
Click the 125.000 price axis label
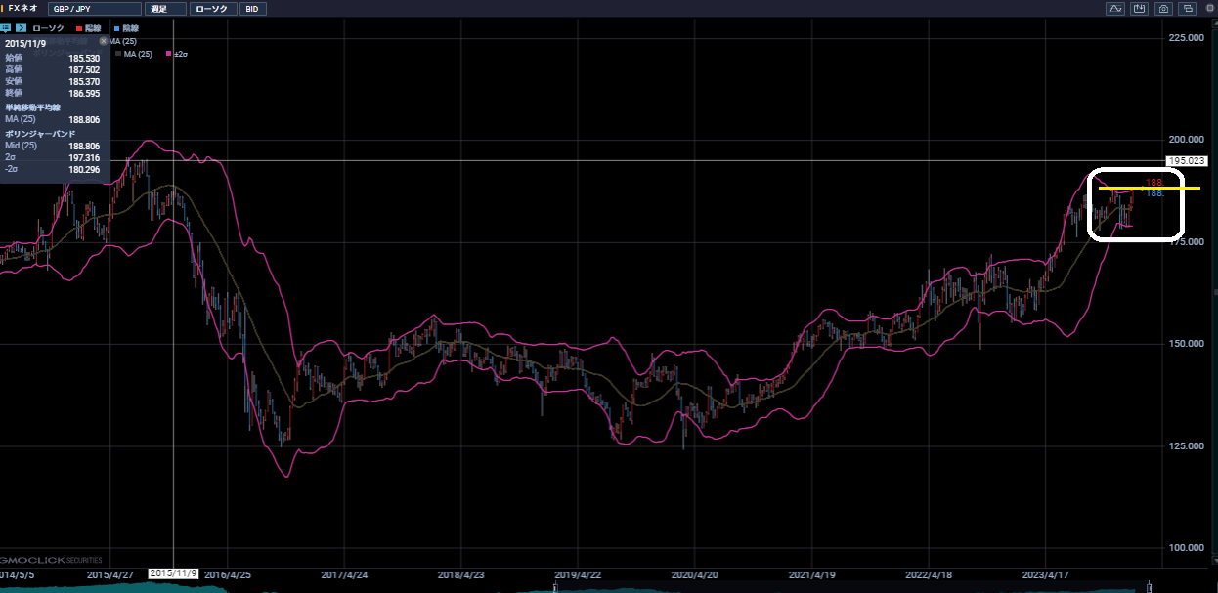click(1186, 445)
